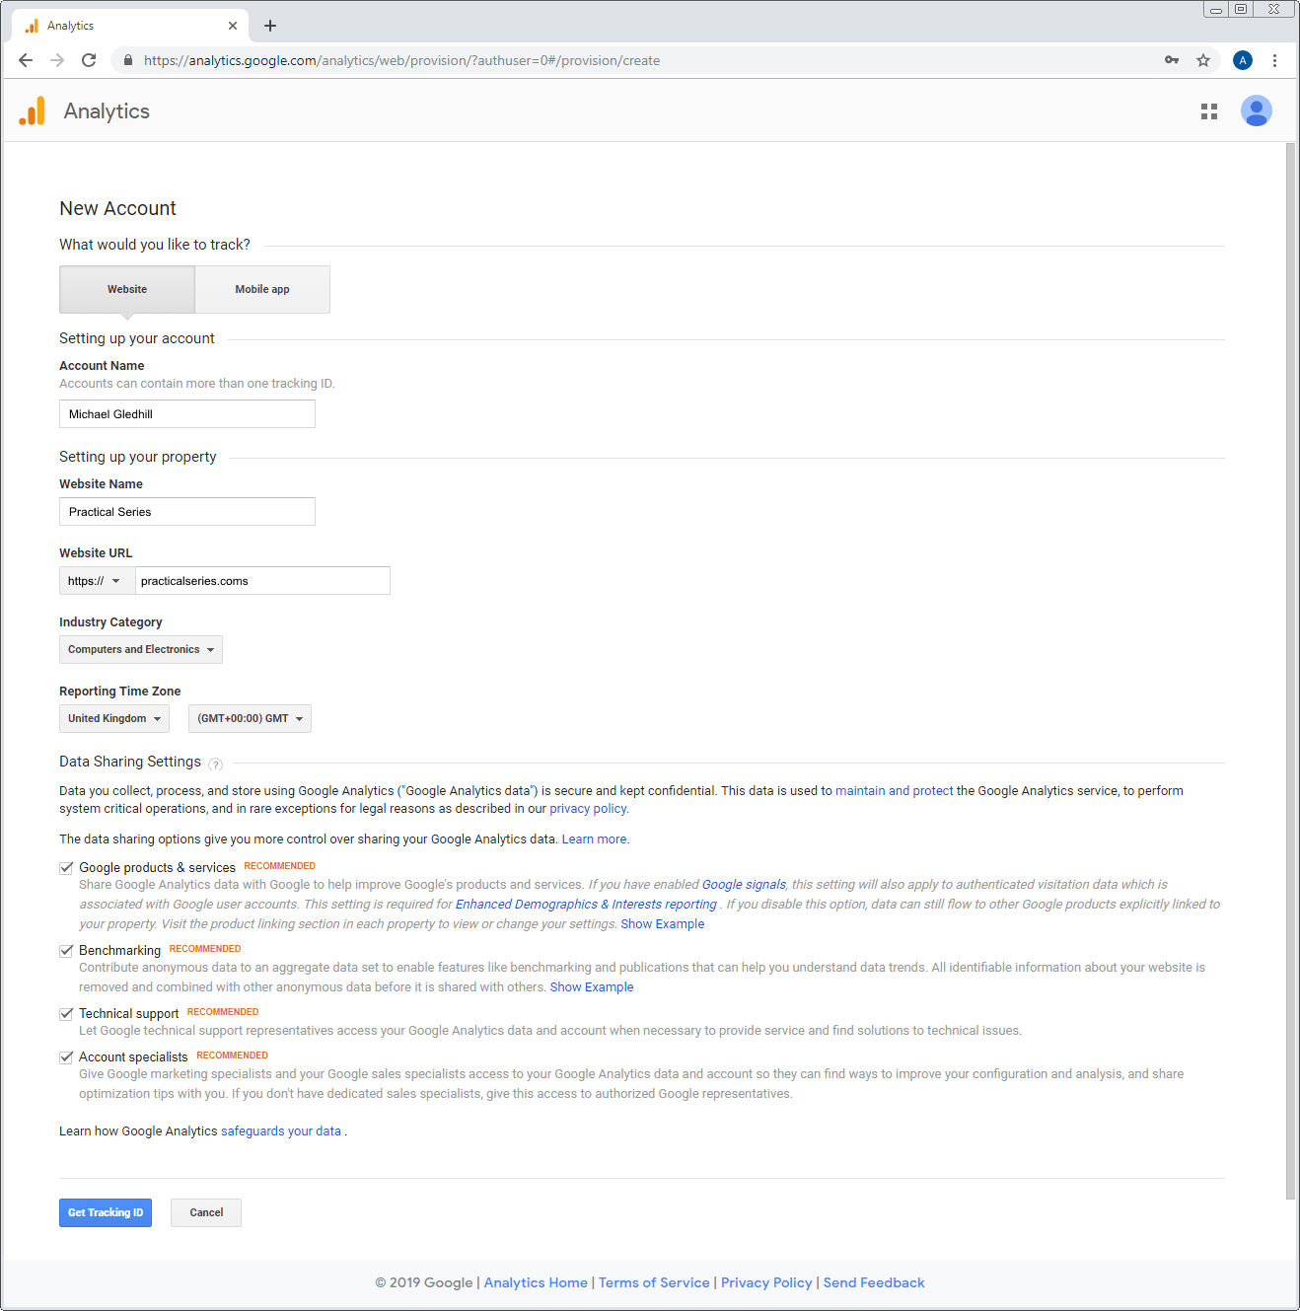Click the page vertical scrollbar
This screenshot has height=1311, width=1300.
pos(1290,671)
